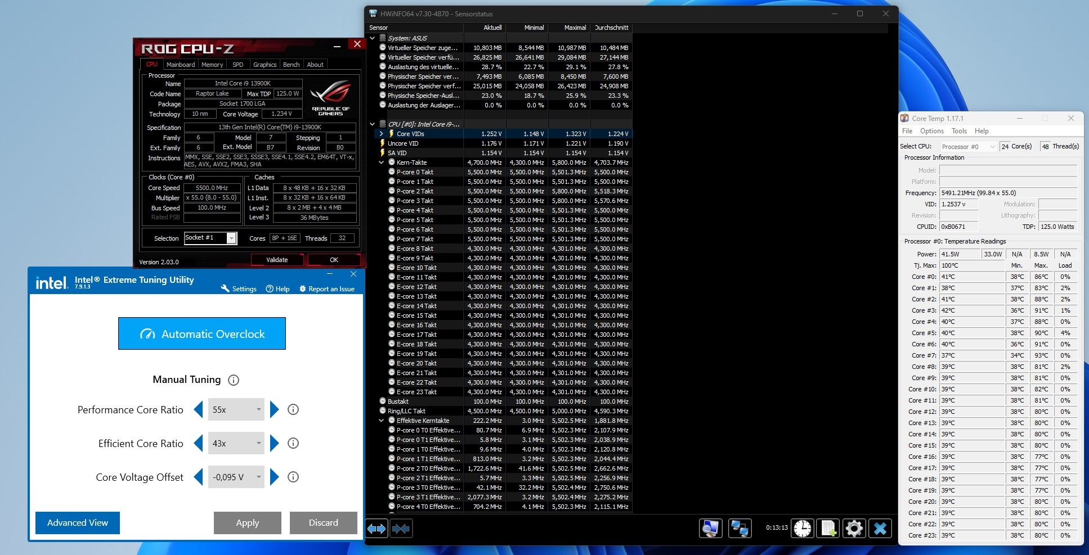Select the Ring/LLC Takt sensor row

tap(500, 411)
